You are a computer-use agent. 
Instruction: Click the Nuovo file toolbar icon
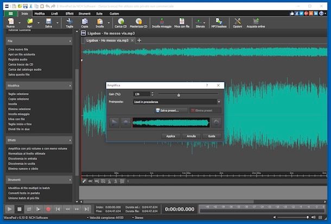pos(10,23)
